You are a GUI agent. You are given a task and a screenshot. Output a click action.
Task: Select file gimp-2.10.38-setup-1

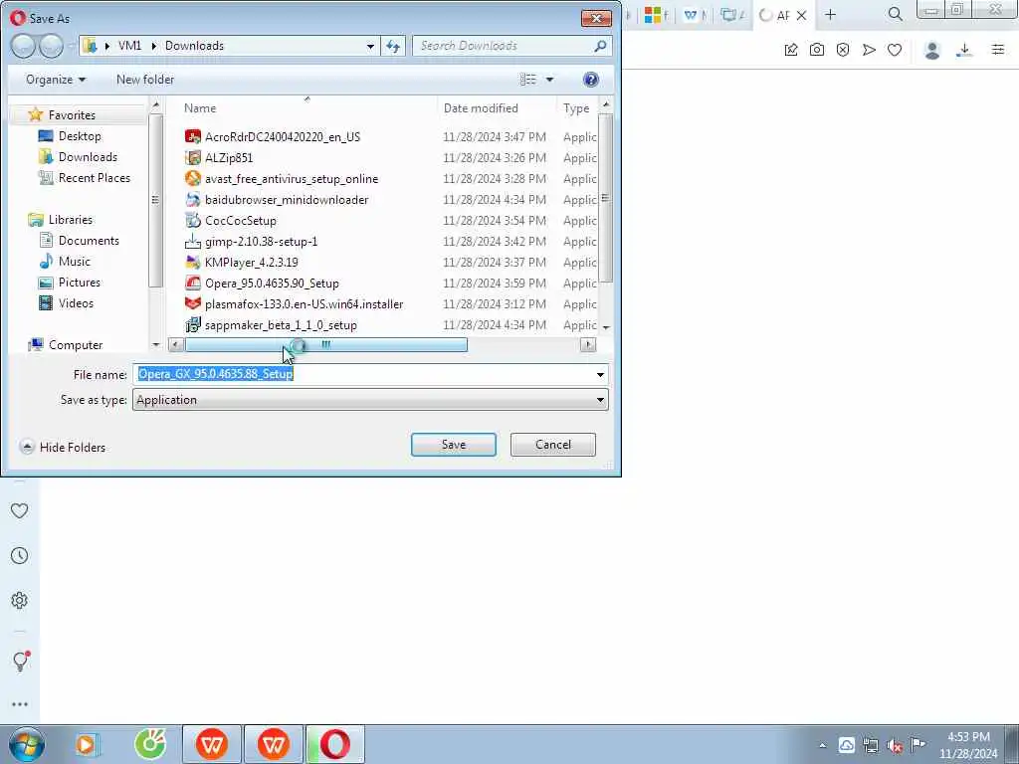(x=262, y=241)
